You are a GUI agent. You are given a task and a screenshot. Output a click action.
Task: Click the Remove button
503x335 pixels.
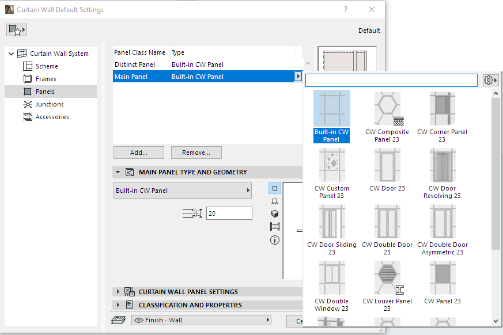tap(196, 153)
